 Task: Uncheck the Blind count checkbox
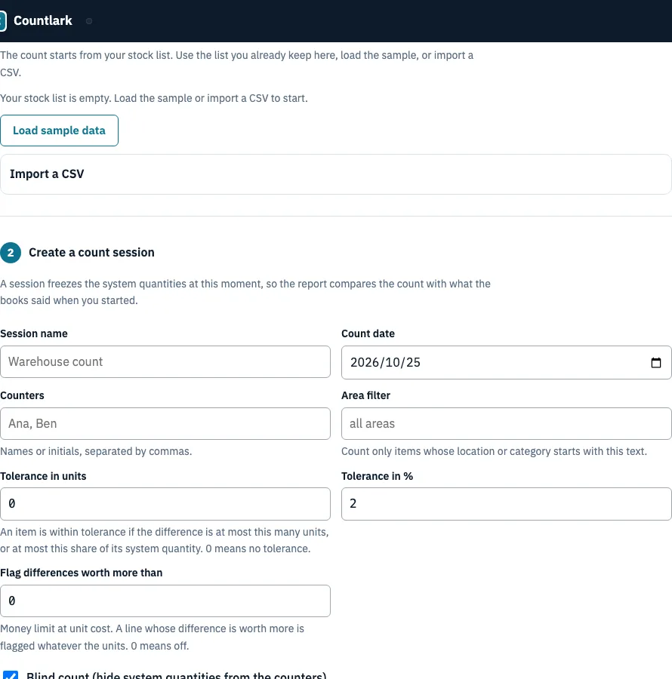click(11, 675)
